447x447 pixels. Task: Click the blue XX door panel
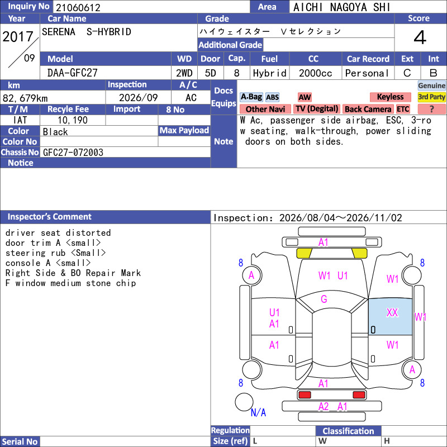coord(390,317)
